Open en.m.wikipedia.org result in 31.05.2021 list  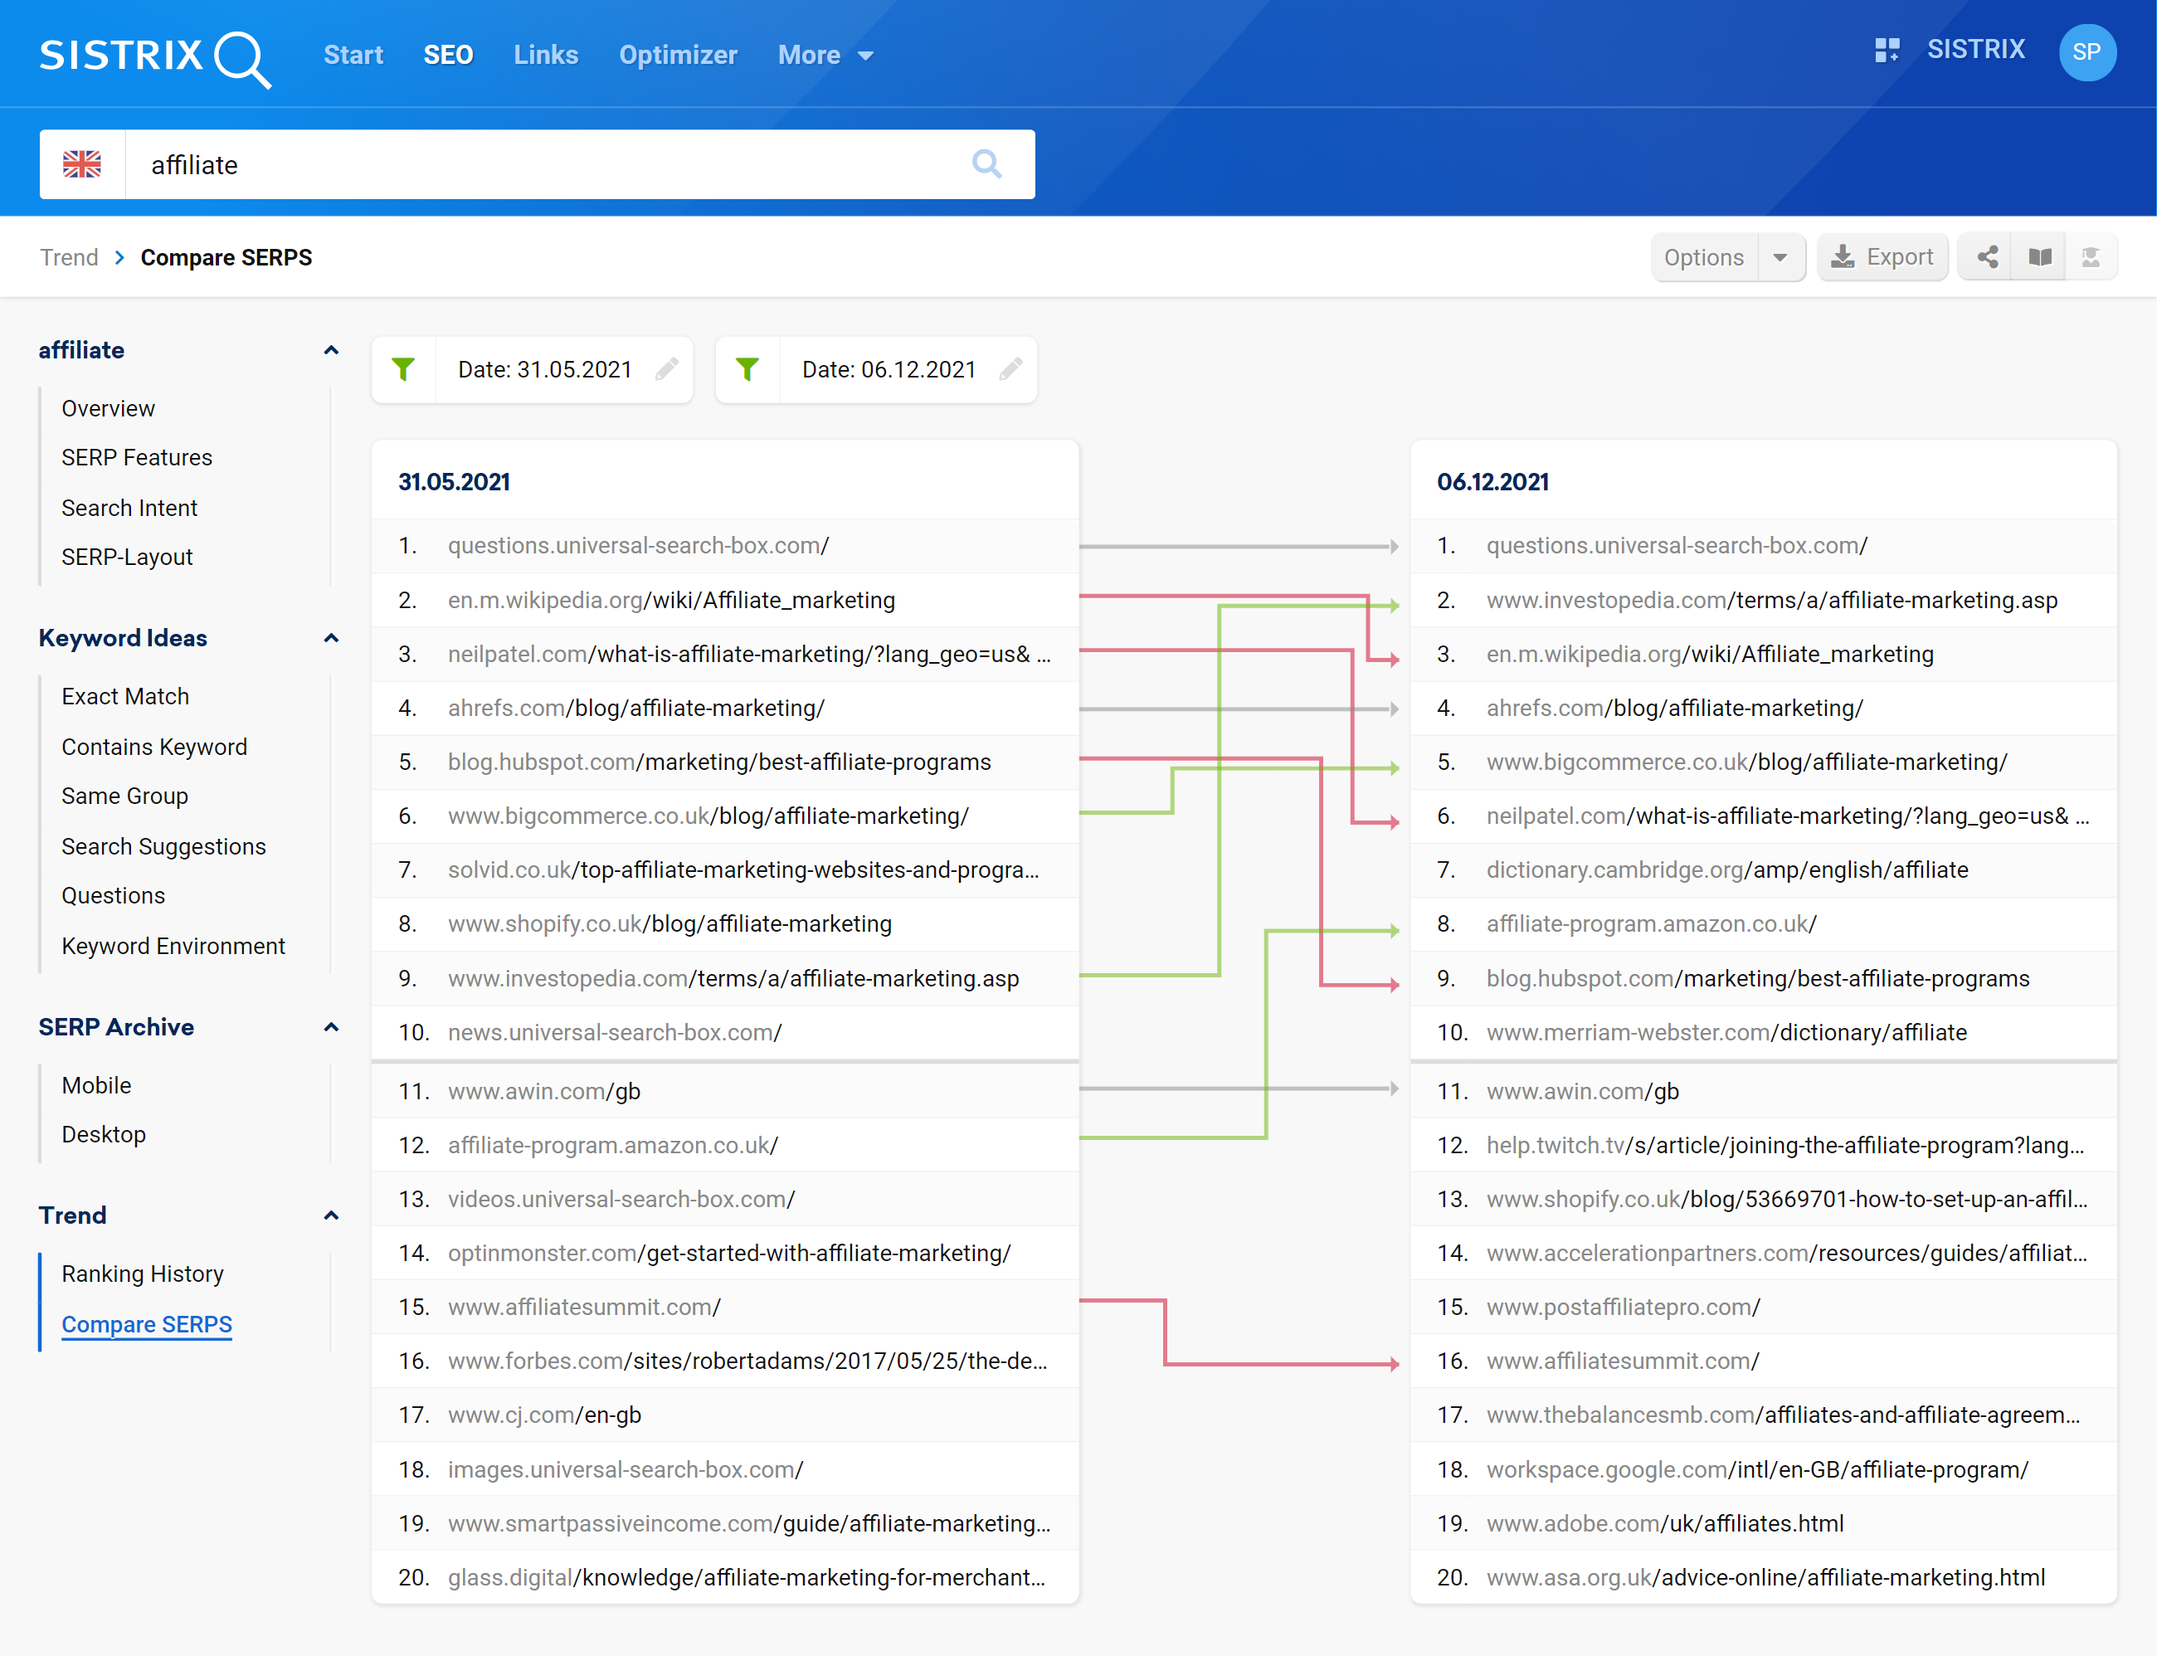point(671,601)
